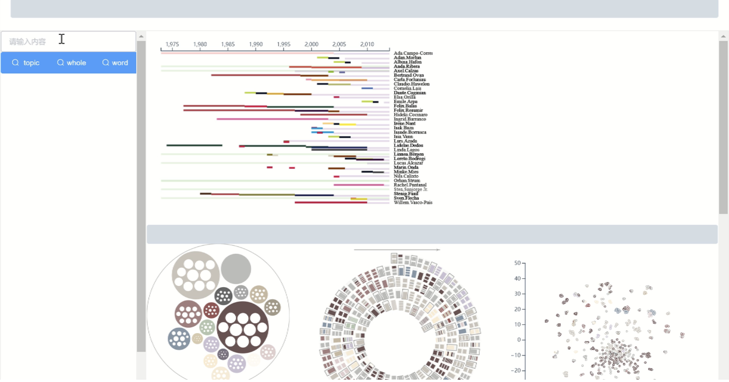Click the 1,975 tick on timeline axis
The image size is (729, 382).
(172, 44)
